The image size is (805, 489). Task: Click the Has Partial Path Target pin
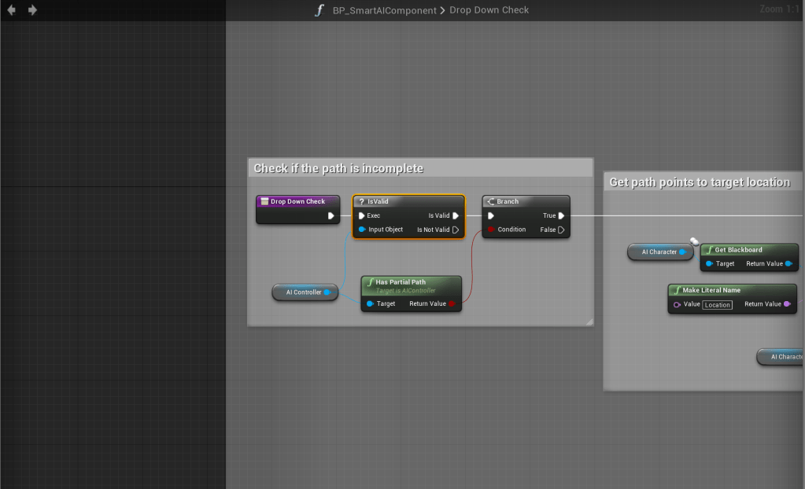point(370,303)
